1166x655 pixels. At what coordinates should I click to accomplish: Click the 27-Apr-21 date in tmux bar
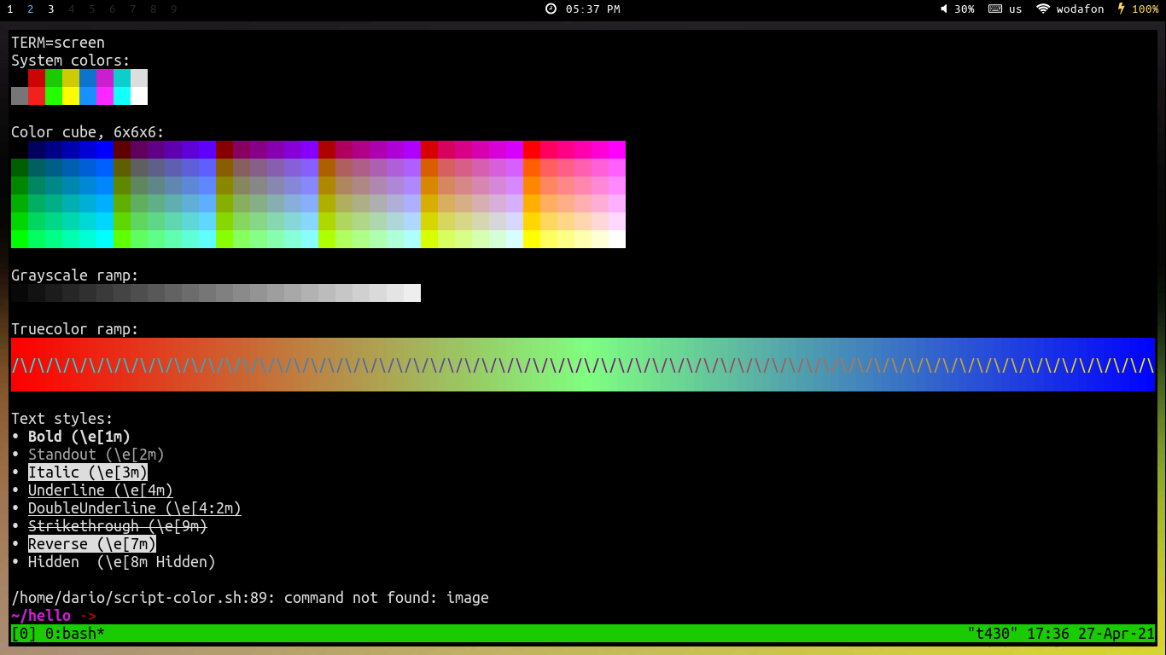pos(1116,634)
